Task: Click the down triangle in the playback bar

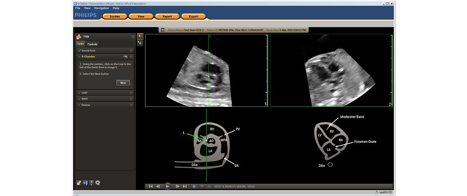Action: click(x=202, y=186)
